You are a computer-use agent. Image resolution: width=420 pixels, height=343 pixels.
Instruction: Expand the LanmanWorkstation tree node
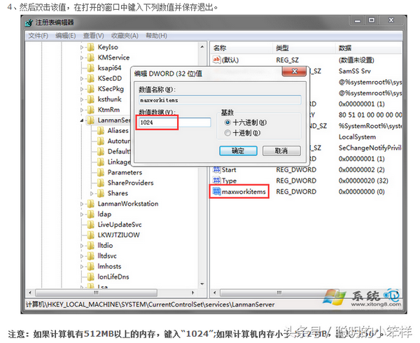pyautogui.click(x=82, y=204)
